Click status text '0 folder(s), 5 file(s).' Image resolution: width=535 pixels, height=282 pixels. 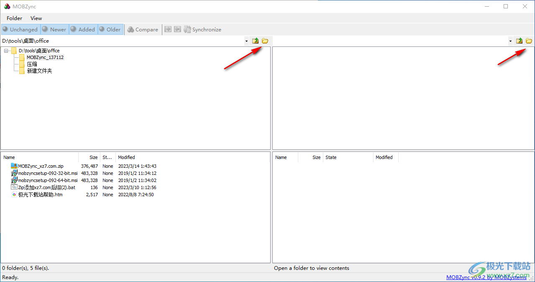(x=26, y=268)
